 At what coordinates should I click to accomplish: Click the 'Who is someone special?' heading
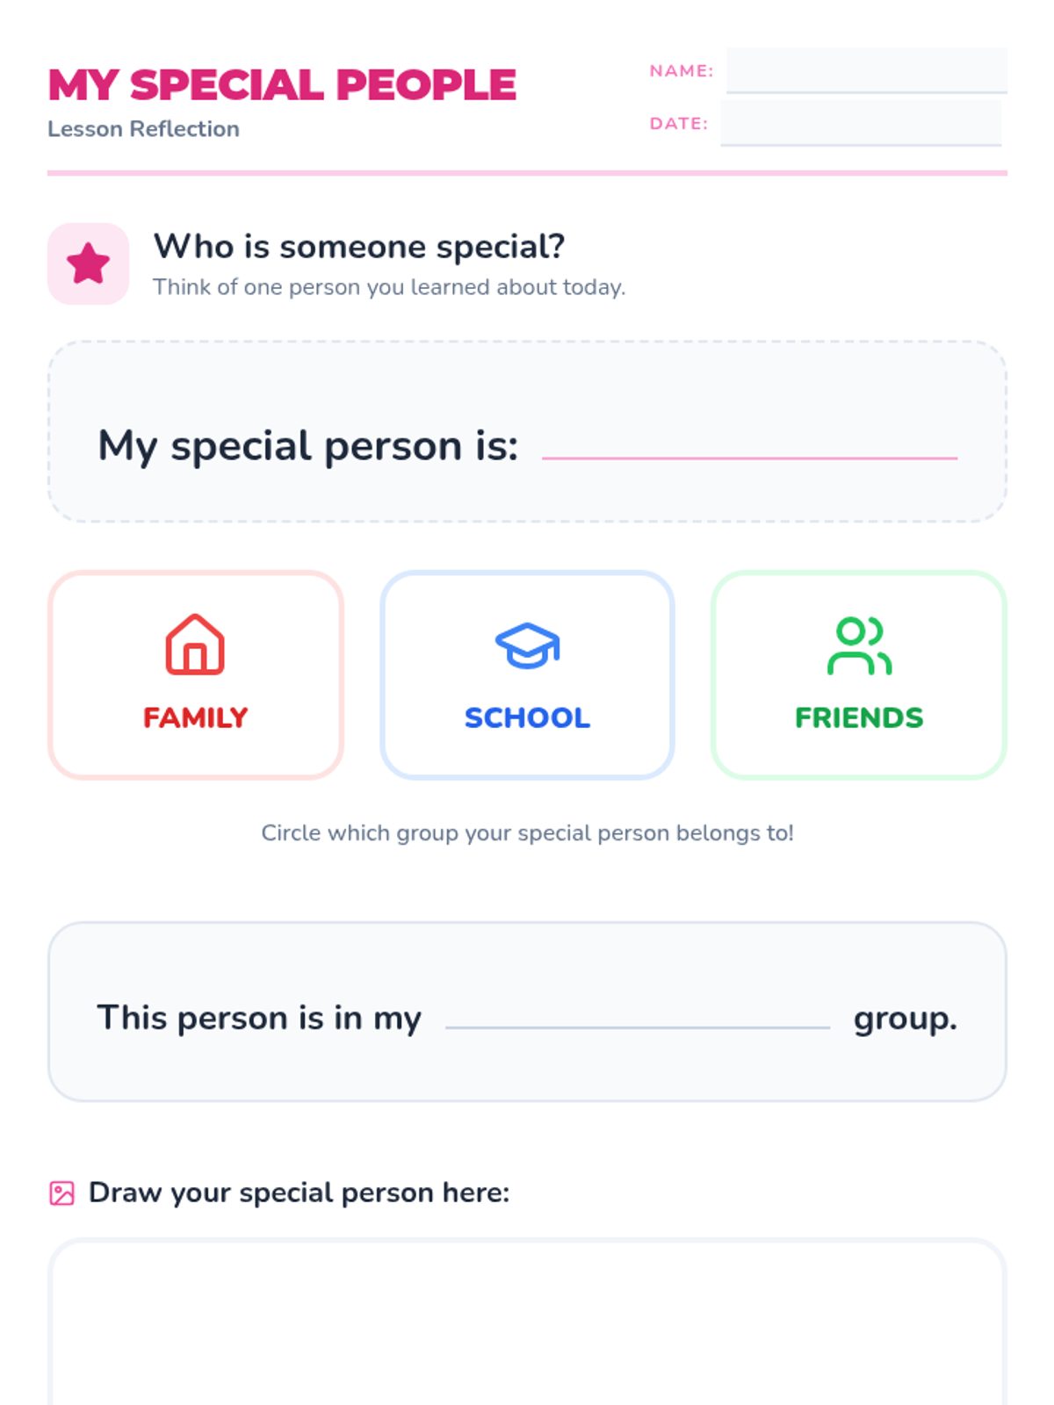click(359, 247)
